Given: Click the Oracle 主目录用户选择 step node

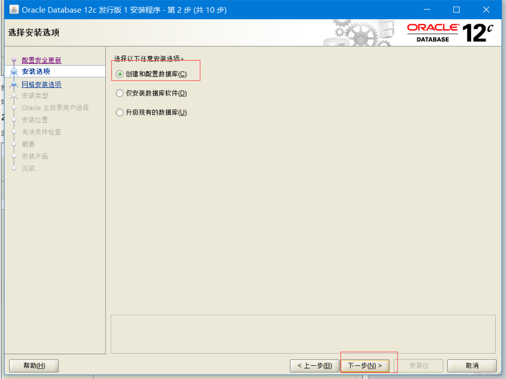Looking at the screenshot, I should 56,107.
